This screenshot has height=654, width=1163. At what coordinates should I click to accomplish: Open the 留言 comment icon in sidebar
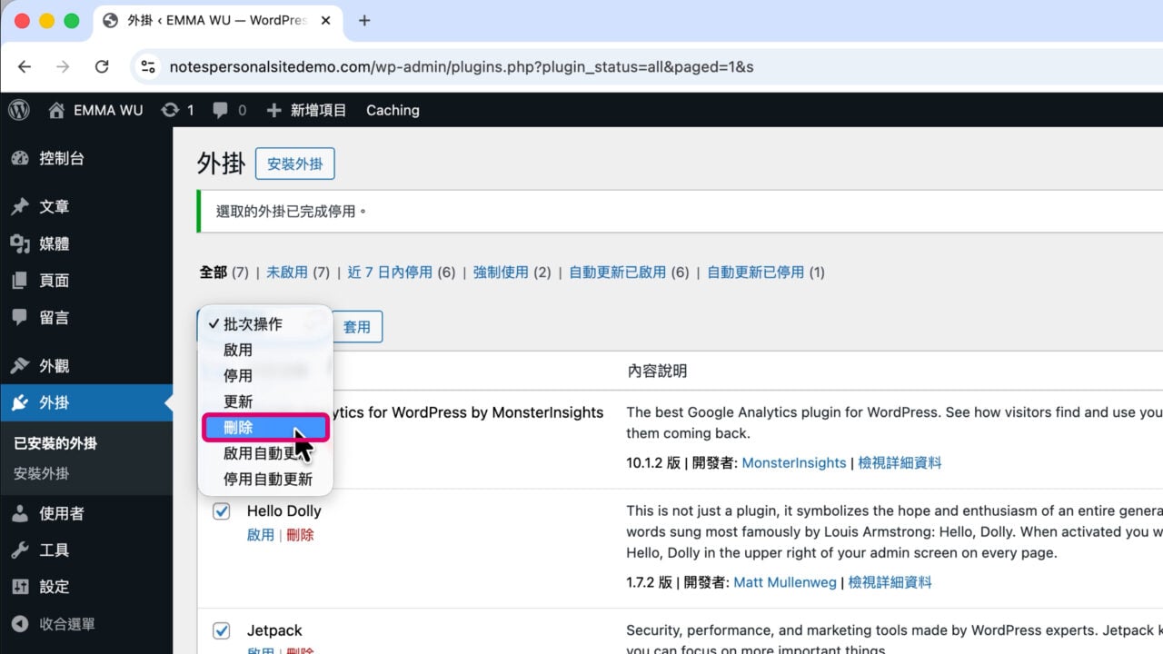coord(20,318)
